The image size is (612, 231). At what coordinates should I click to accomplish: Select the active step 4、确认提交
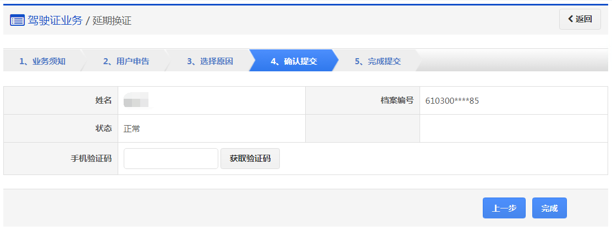pos(294,61)
